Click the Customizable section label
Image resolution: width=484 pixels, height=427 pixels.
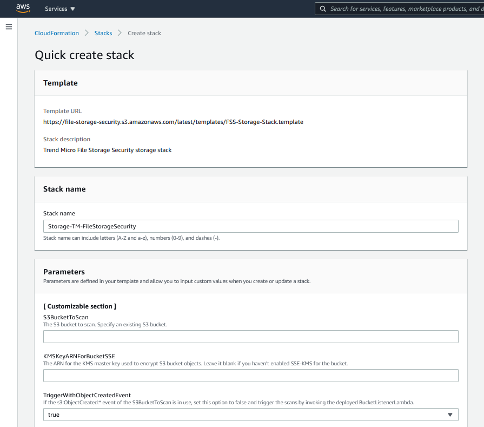79,306
